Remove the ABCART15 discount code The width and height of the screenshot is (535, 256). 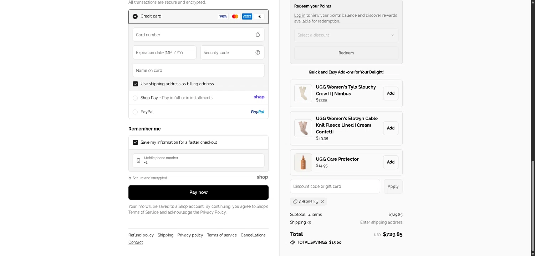[322, 202]
